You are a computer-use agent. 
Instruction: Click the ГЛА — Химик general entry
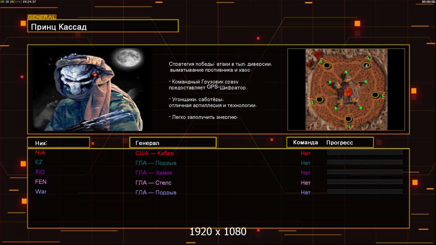(x=154, y=173)
